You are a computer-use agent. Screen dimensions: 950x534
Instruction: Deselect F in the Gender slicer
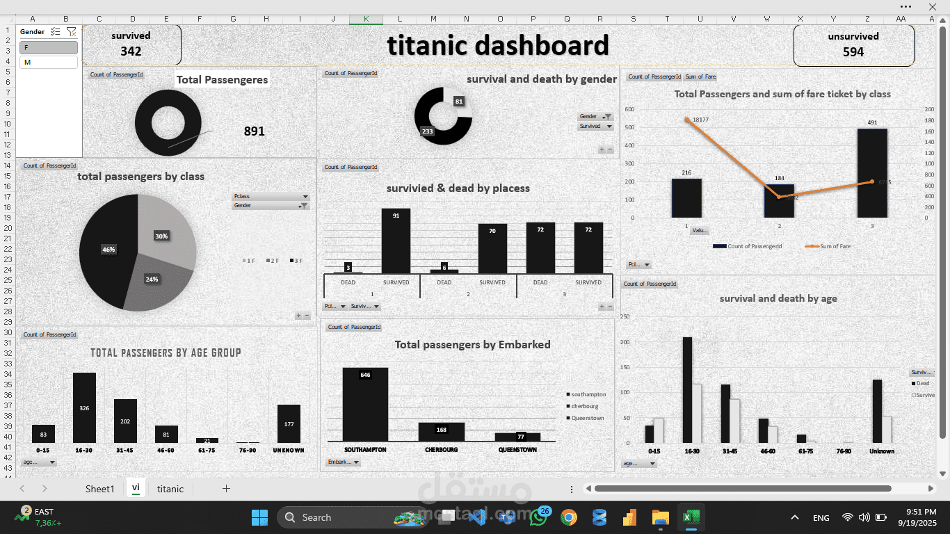[x=48, y=47]
